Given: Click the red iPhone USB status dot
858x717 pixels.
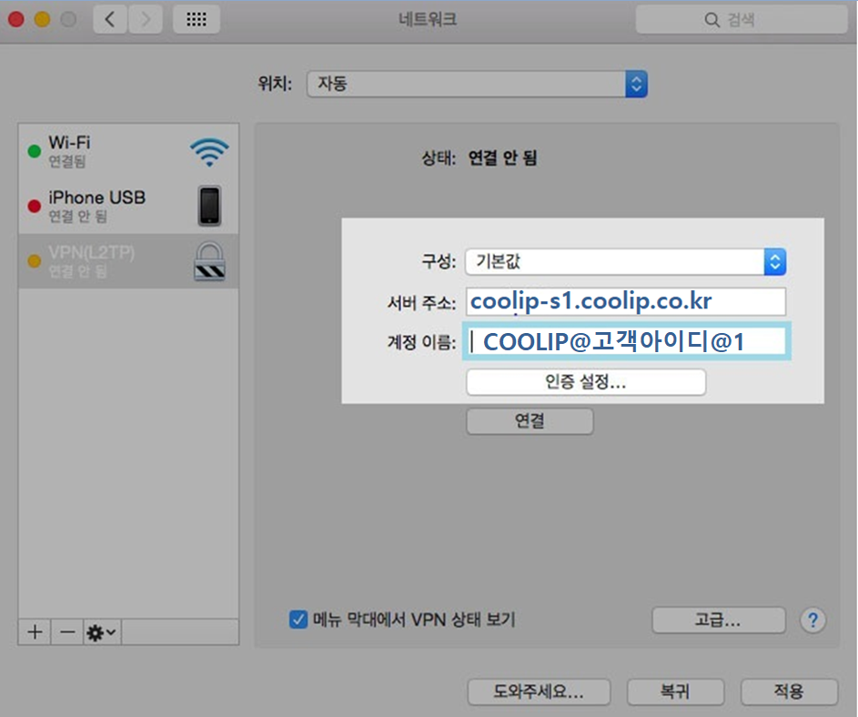Looking at the screenshot, I should coord(35,206).
